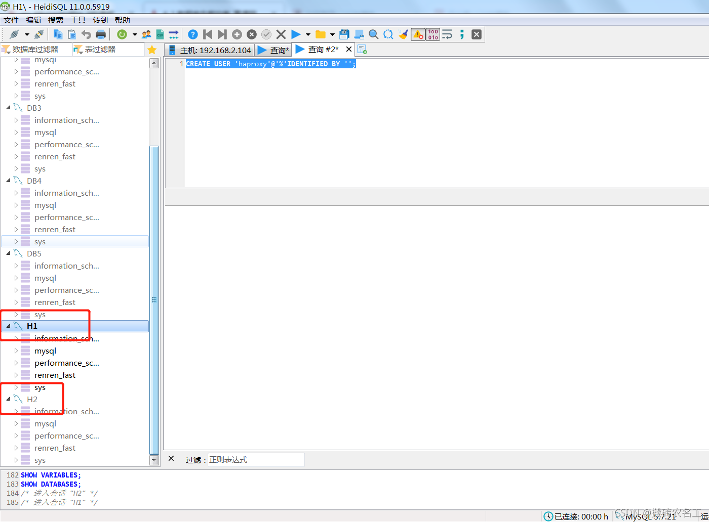The image size is (709, 522).
Task: Click the cancel editing X icon
Action: [281, 34]
